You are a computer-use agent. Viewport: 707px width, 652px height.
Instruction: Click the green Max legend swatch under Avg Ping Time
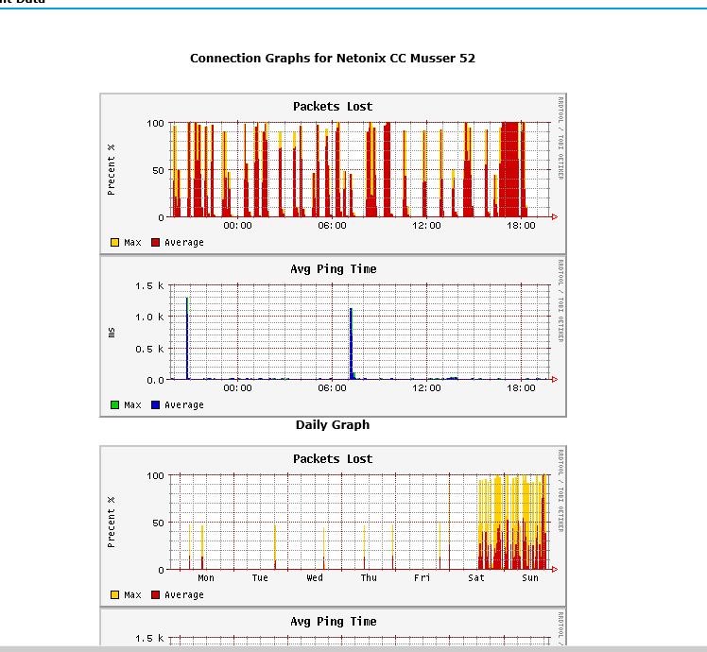click(x=115, y=405)
